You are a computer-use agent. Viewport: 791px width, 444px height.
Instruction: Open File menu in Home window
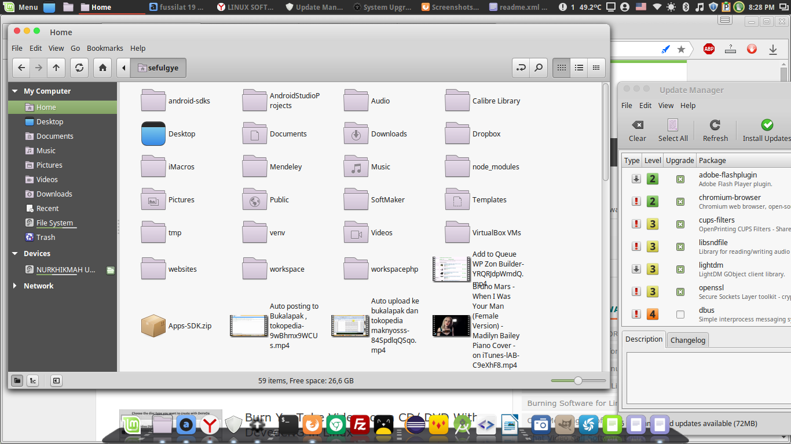coord(17,48)
